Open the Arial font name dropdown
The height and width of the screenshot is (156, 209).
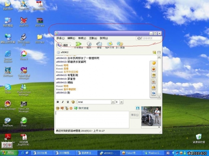point(113,102)
